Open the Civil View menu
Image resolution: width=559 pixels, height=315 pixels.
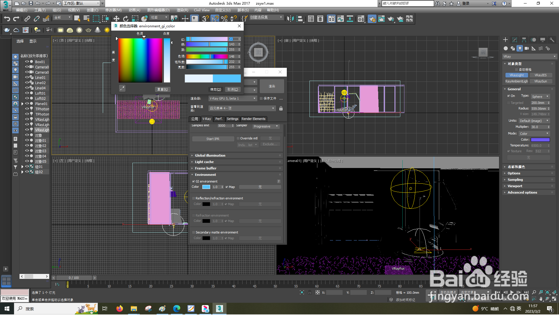coord(201,10)
